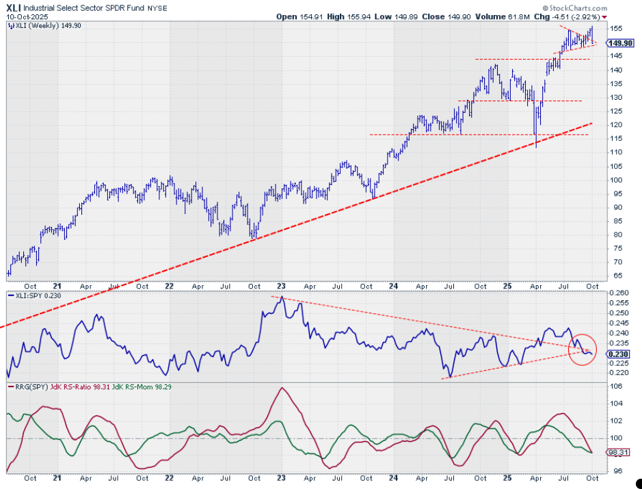Click the red circle on XLI:SPY line

pyautogui.click(x=583, y=349)
